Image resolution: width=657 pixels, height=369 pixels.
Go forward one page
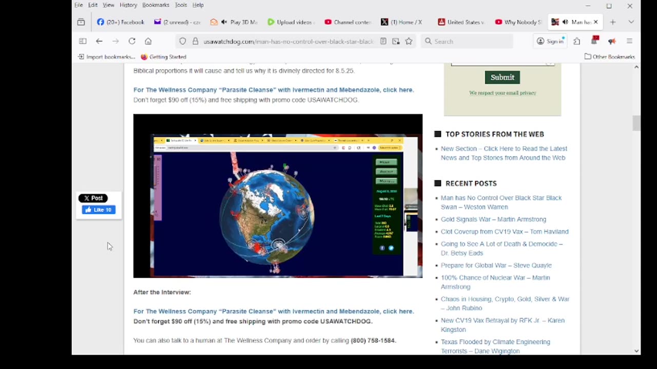point(115,41)
